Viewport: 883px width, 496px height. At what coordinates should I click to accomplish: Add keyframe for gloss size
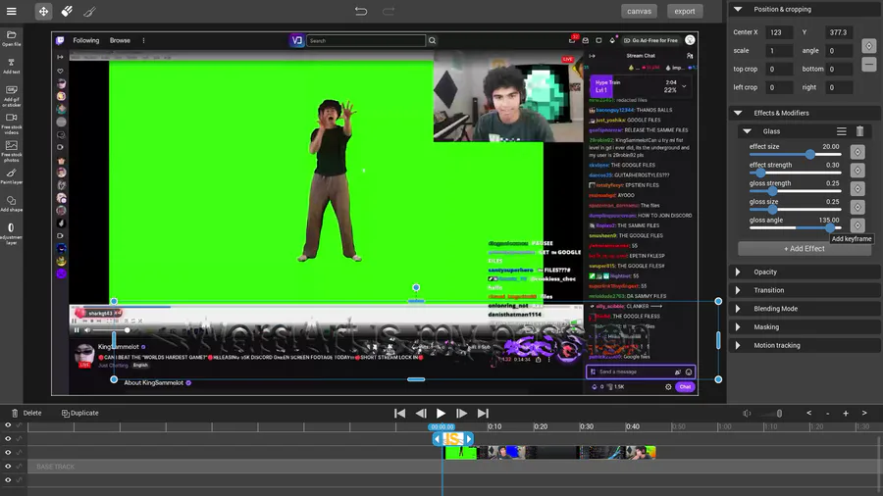857,207
